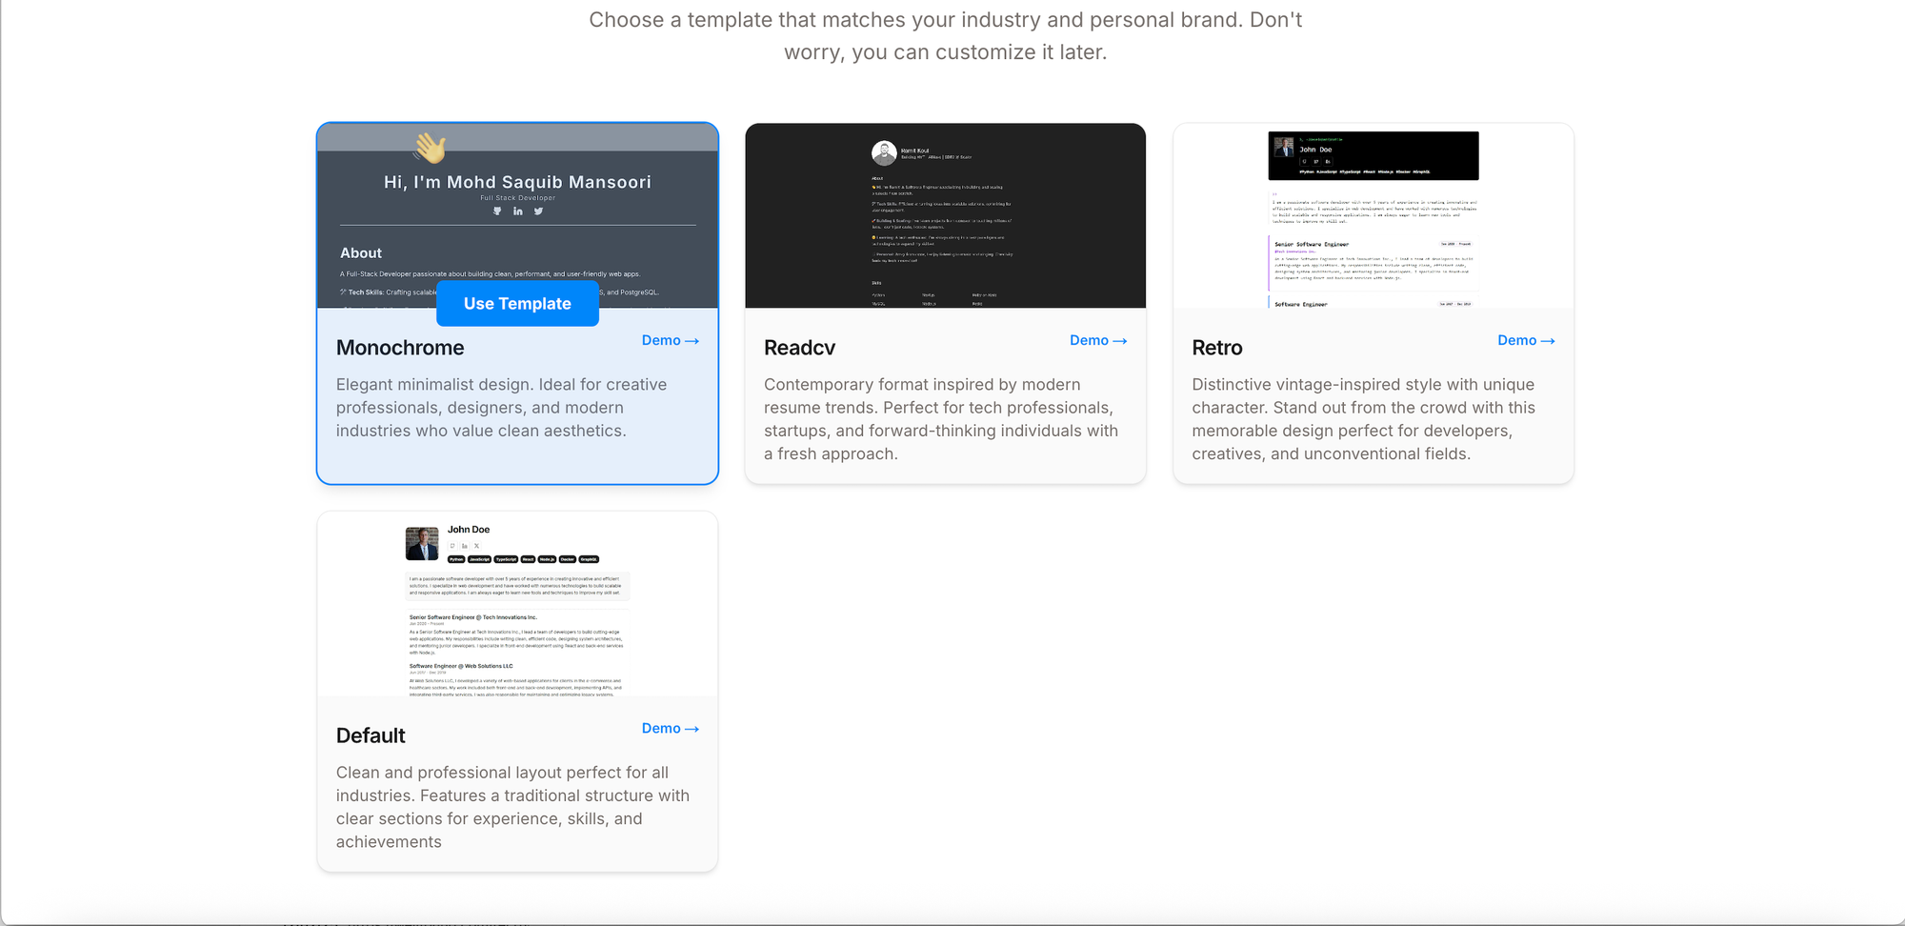Click the 'About' heading in Monochrome preview
Viewport: 1905px width, 926px height.
pyautogui.click(x=361, y=252)
